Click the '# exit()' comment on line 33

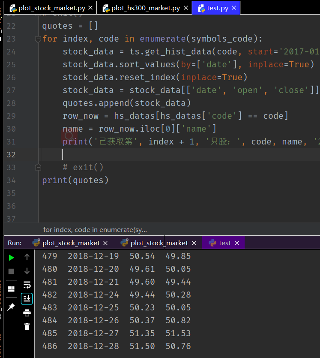pos(83,167)
